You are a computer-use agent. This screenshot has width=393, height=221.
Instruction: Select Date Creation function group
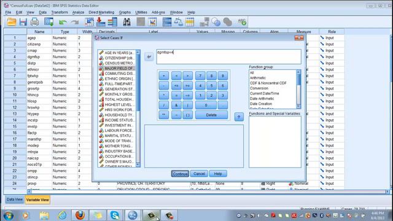click(x=260, y=104)
